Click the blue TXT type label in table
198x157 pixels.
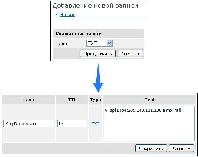96,124
